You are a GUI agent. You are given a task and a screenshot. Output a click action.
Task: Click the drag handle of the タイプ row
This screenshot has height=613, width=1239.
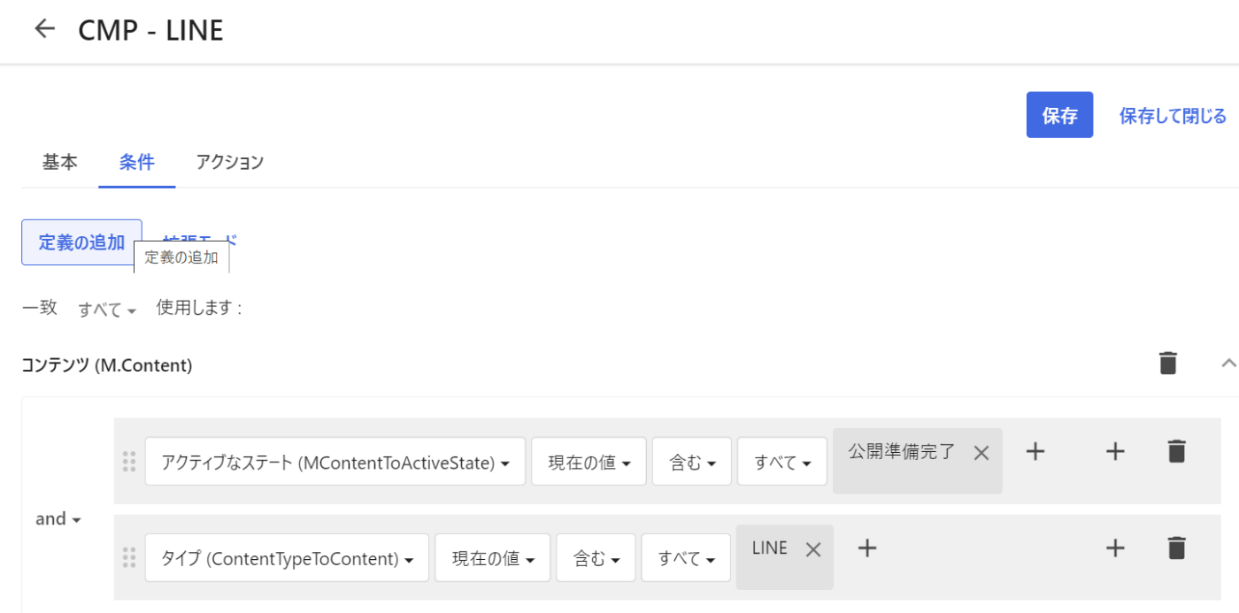coord(129,557)
